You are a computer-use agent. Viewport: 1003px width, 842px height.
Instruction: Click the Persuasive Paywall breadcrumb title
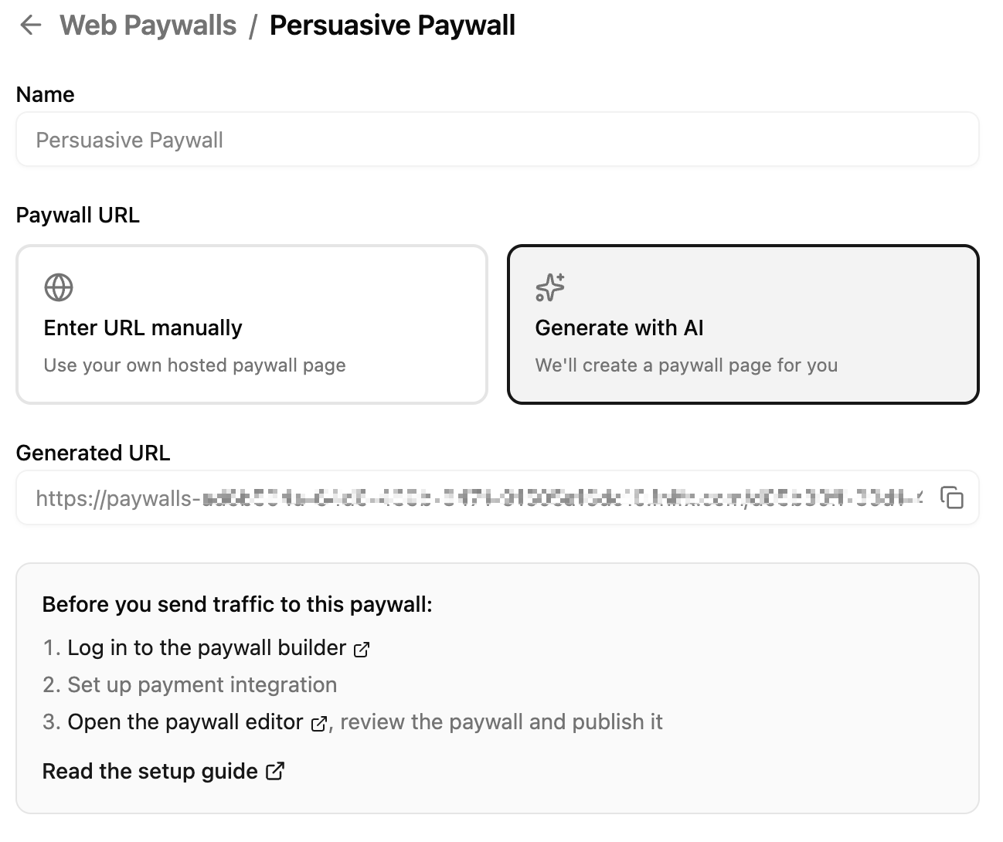pyautogui.click(x=392, y=25)
